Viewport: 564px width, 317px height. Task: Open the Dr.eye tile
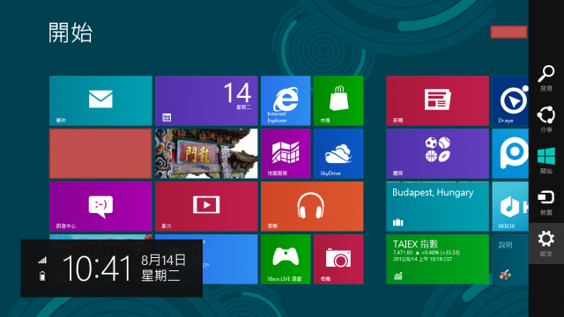tap(510, 100)
